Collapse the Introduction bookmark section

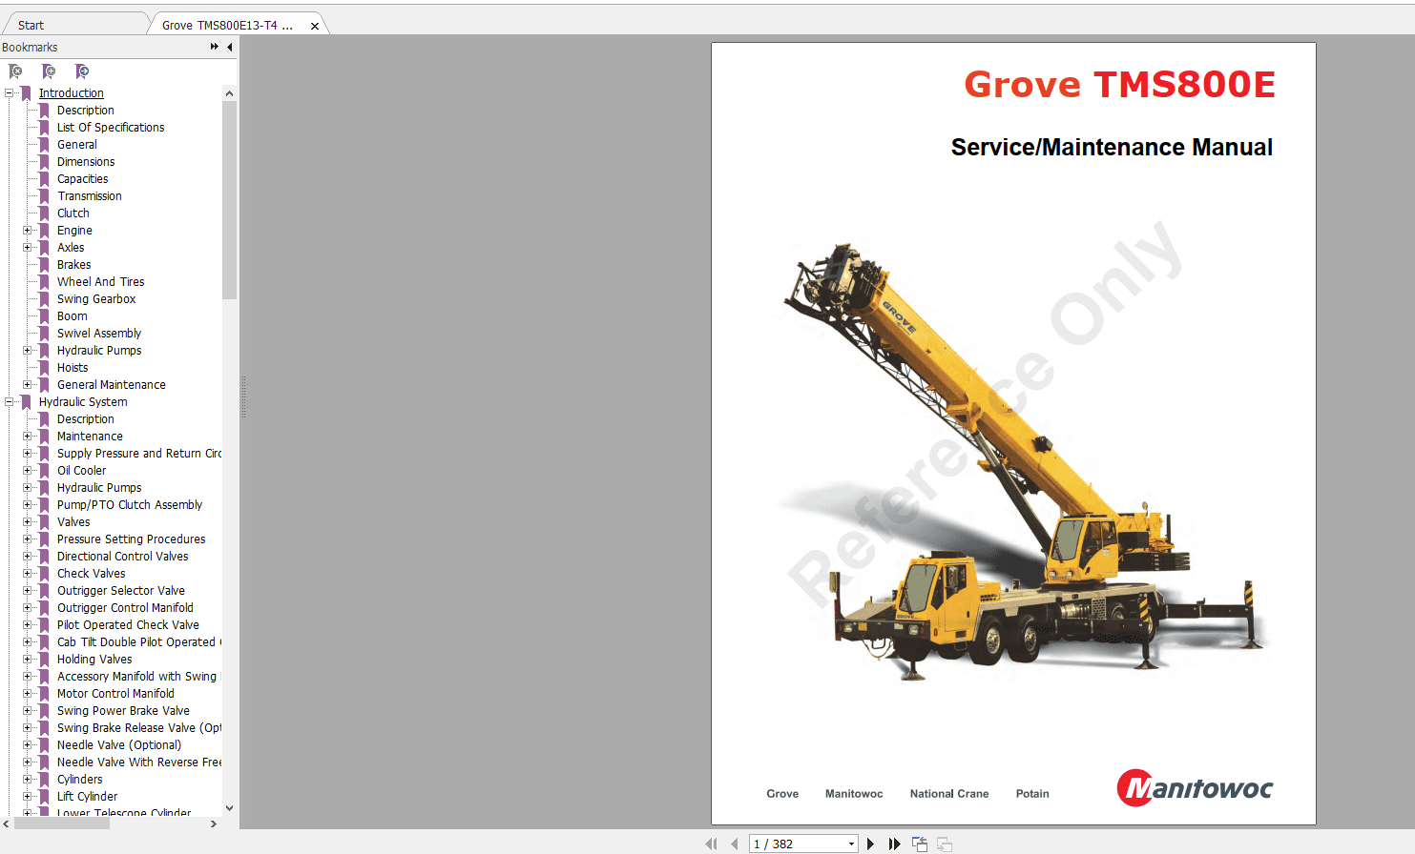pyautogui.click(x=9, y=92)
